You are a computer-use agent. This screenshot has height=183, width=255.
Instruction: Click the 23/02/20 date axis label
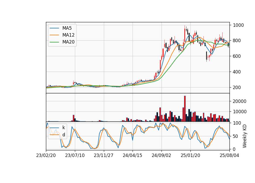46,155
